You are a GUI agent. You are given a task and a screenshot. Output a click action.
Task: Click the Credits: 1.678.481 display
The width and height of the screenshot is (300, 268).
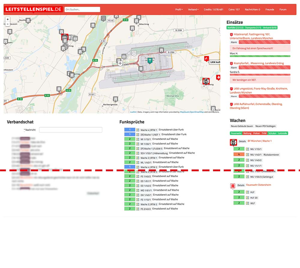pos(213,10)
